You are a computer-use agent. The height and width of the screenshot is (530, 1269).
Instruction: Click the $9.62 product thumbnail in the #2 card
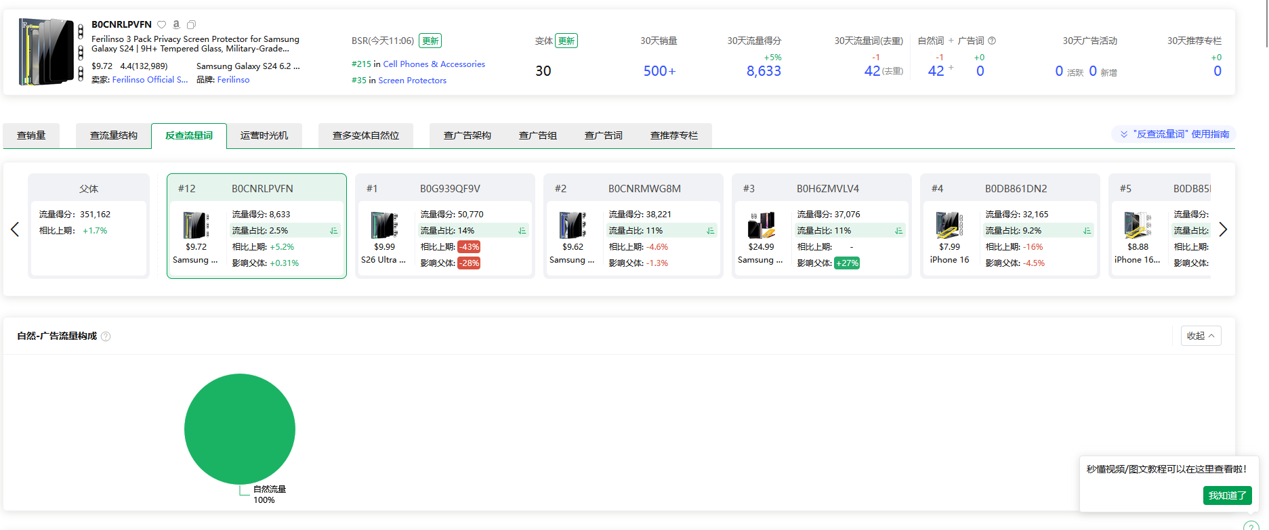coord(572,225)
